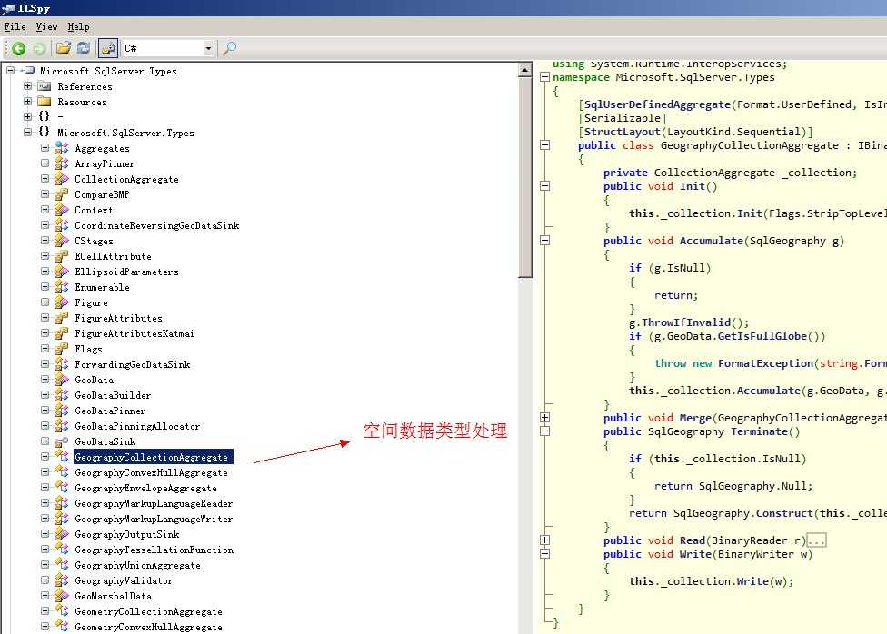This screenshot has width=887, height=634.
Task: Select GeographyMarkupLanguageWriter in the tree
Action: click(x=154, y=519)
